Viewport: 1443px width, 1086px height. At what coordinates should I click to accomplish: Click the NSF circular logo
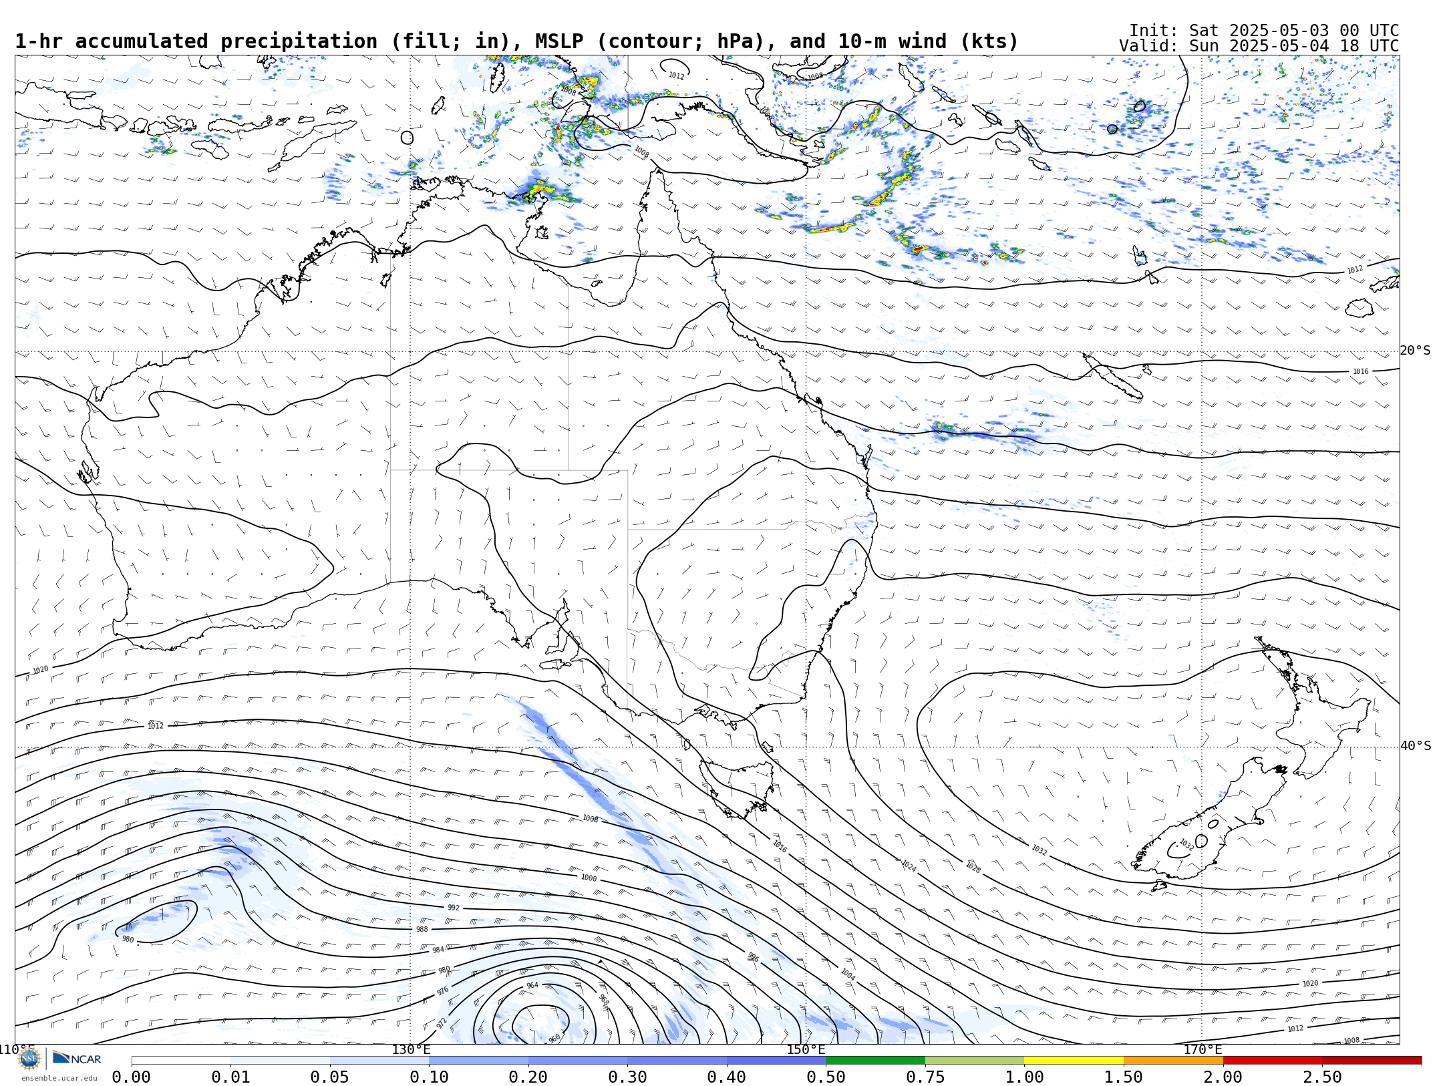tap(29, 1059)
